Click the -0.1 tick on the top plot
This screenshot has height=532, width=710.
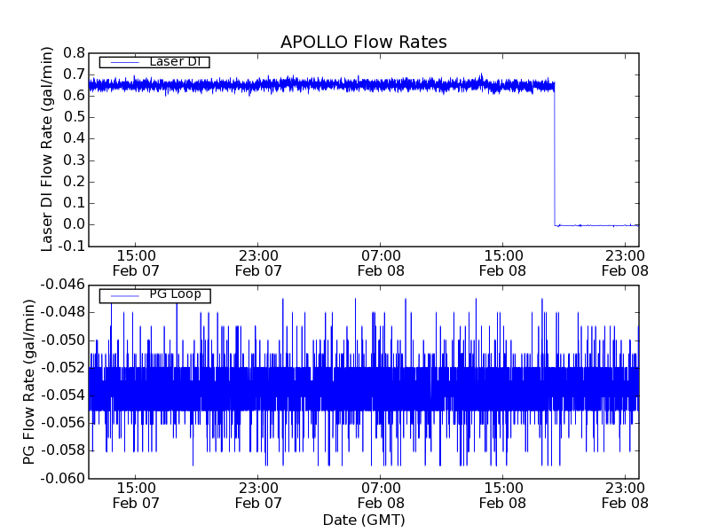[x=72, y=246]
